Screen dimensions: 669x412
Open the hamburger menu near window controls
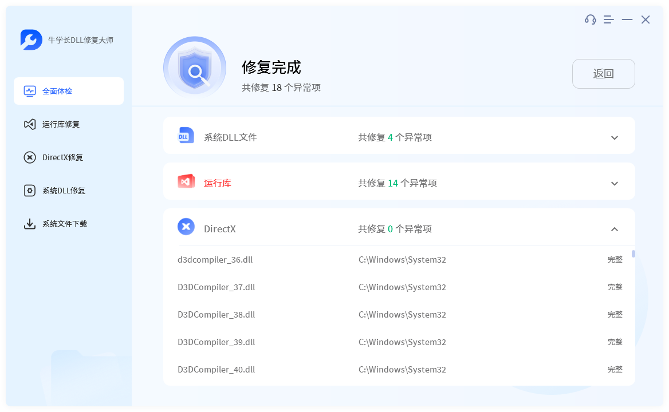tap(608, 19)
